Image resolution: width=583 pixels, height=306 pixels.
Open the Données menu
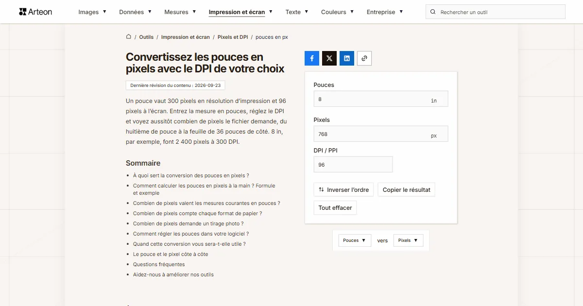pyautogui.click(x=136, y=12)
